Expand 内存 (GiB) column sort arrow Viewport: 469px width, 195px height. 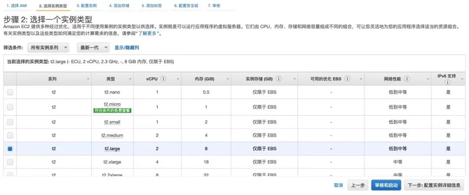228,79
